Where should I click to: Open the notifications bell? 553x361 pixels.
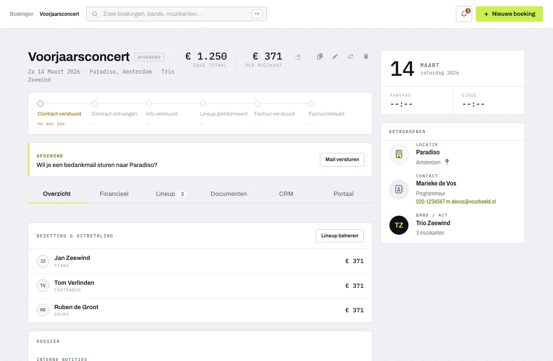tap(464, 14)
